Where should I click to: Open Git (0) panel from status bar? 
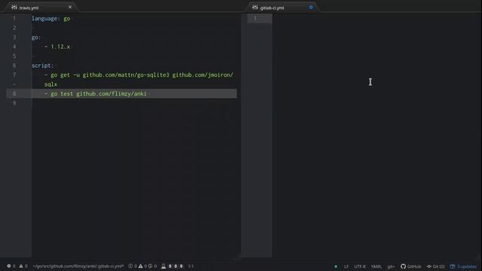[x=435, y=266]
